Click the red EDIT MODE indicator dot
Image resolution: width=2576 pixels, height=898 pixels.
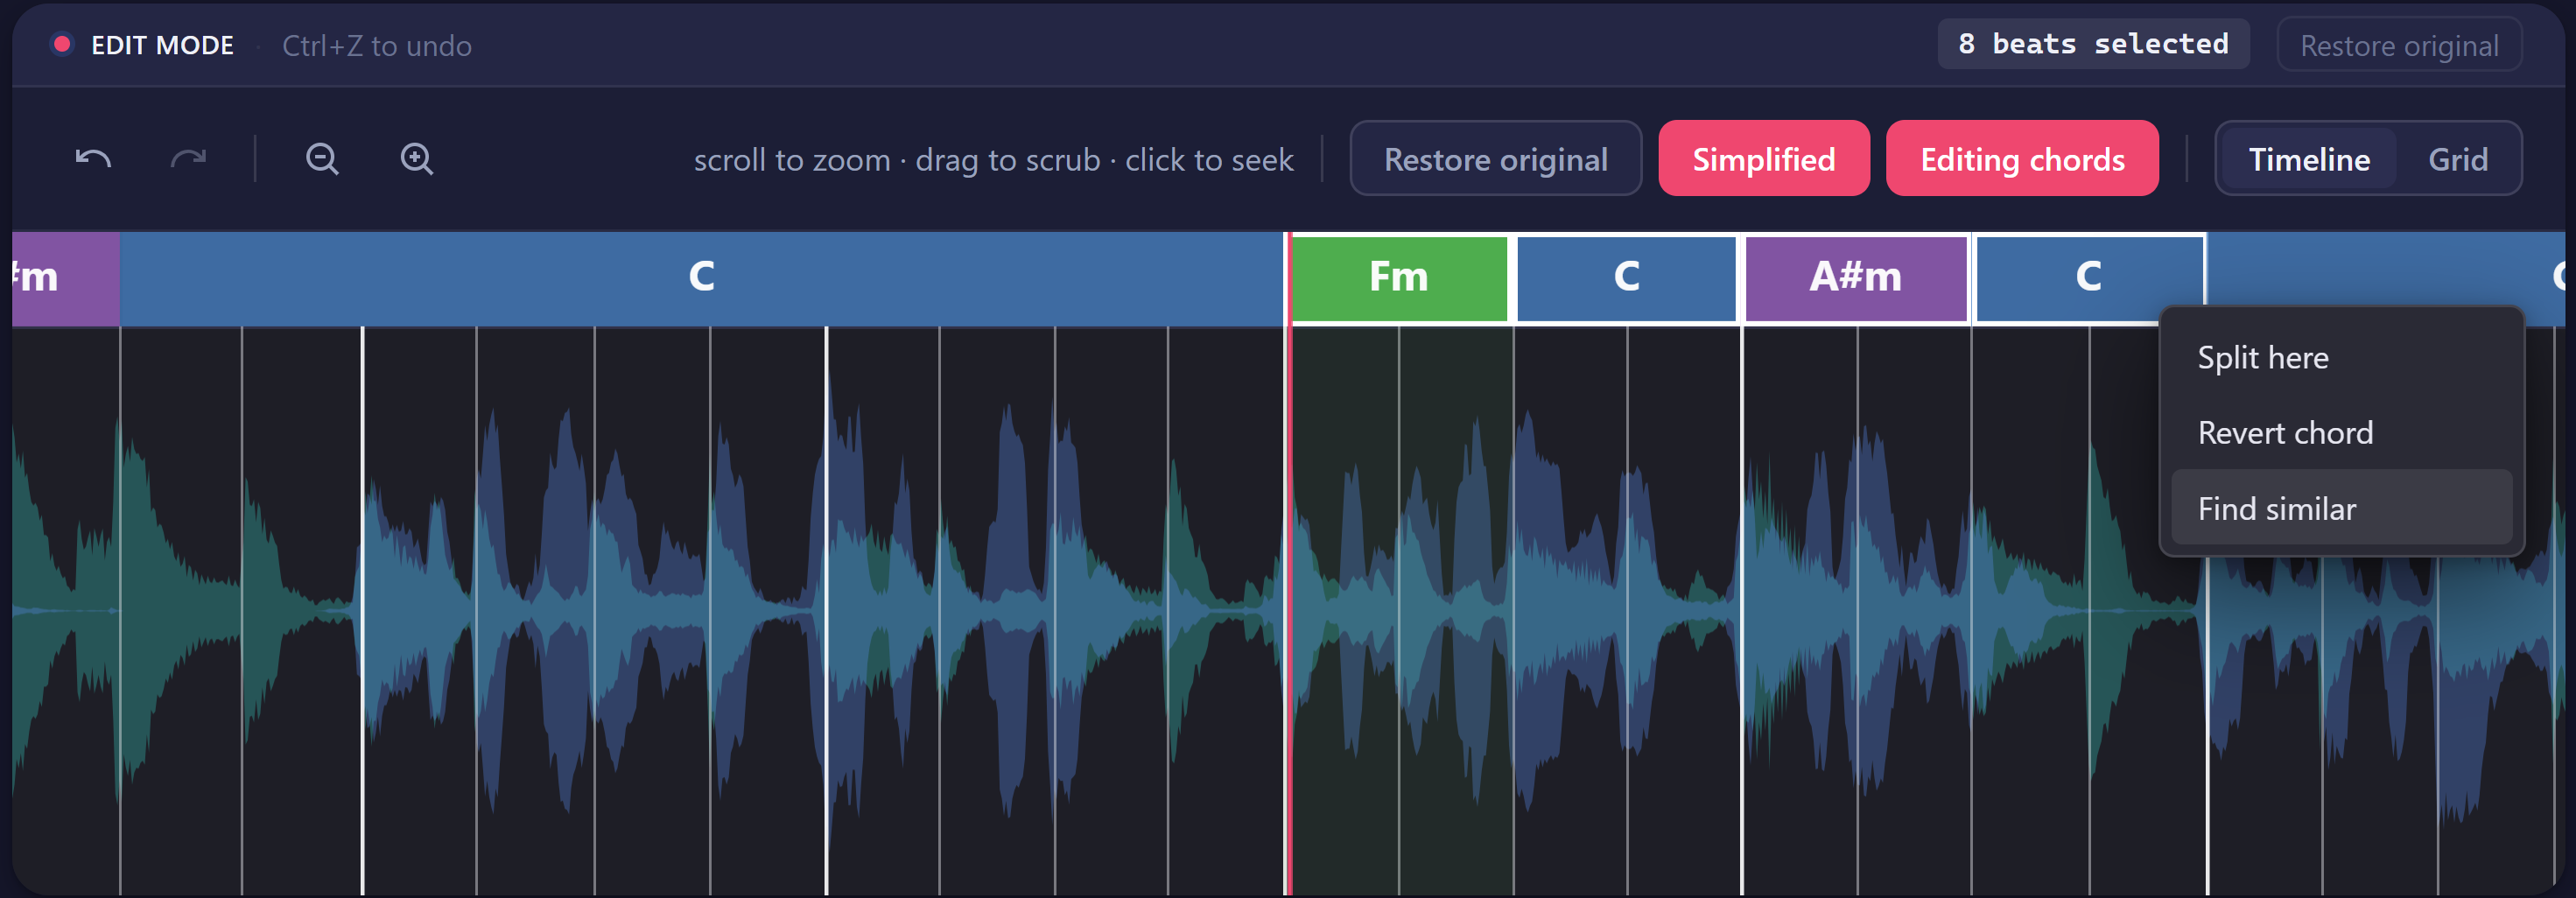62,44
